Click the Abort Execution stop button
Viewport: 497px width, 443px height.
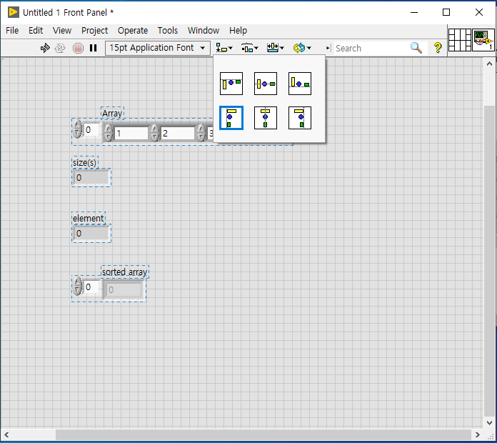coord(78,48)
